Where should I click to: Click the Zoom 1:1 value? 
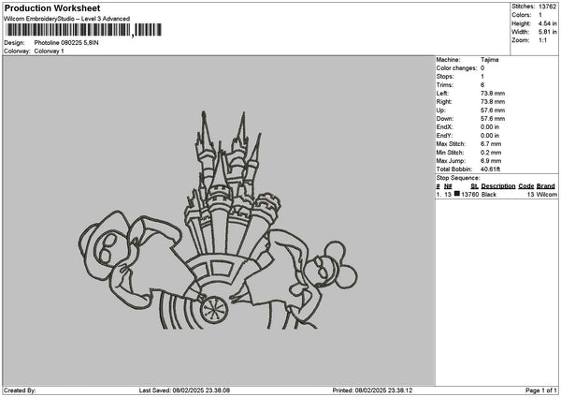point(542,40)
